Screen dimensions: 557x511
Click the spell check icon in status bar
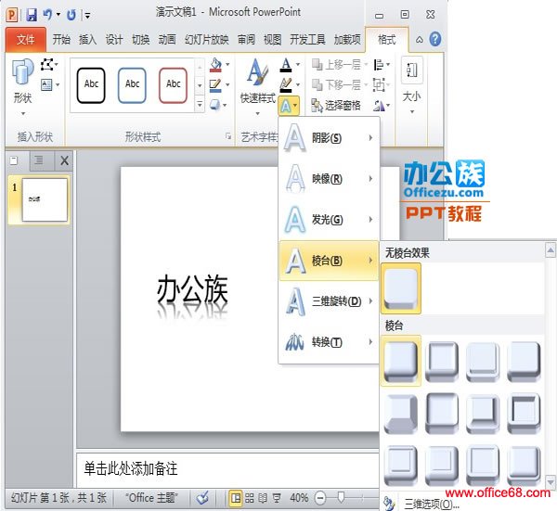coord(202,498)
